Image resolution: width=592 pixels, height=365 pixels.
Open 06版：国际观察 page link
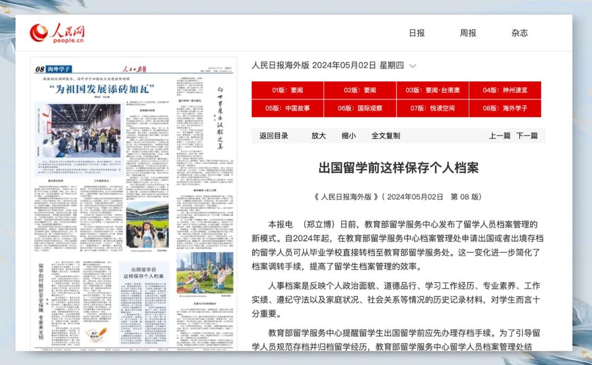[360, 108]
